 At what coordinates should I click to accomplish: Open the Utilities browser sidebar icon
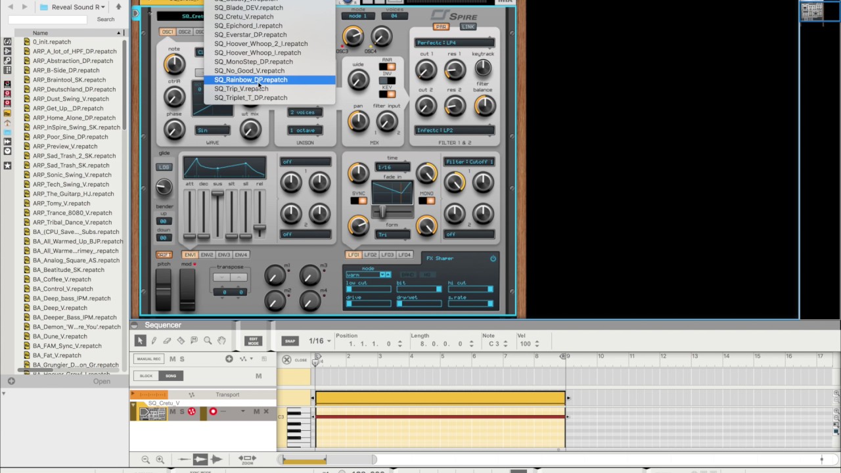coord(7,60)
